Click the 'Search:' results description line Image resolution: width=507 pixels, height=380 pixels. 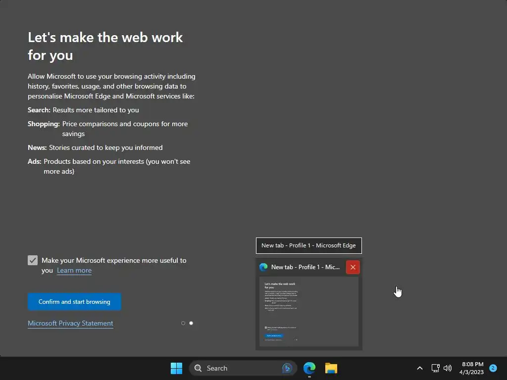tap(83, 110)
